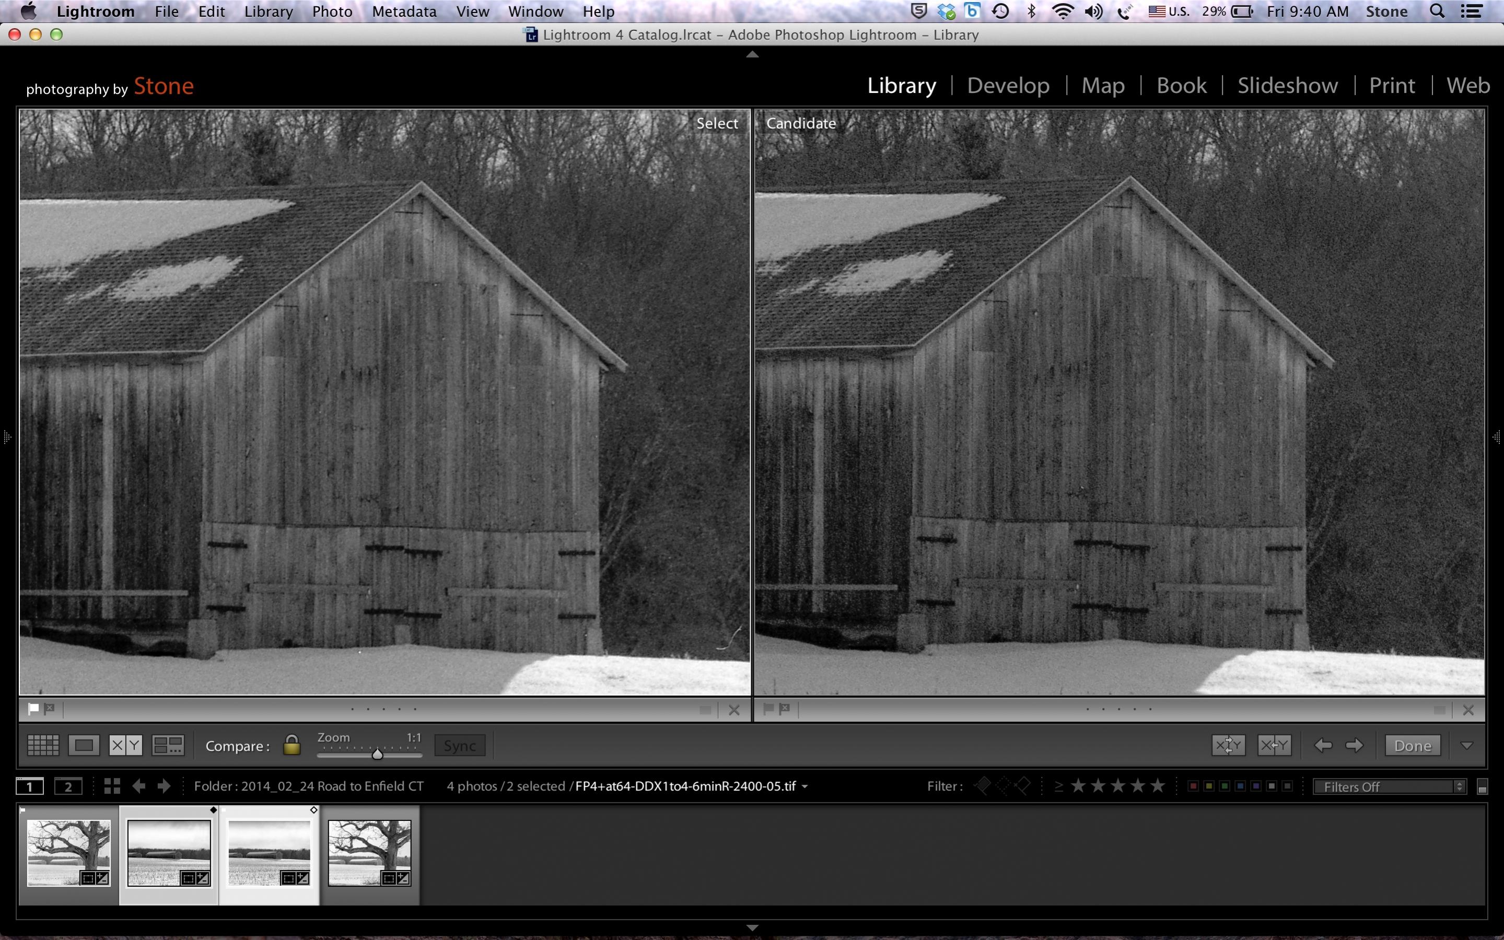The height and width of the screenshot is (940, 1504).
Task: Select first tree thumbnail in filmstrip
Action: tap(68, 852)
